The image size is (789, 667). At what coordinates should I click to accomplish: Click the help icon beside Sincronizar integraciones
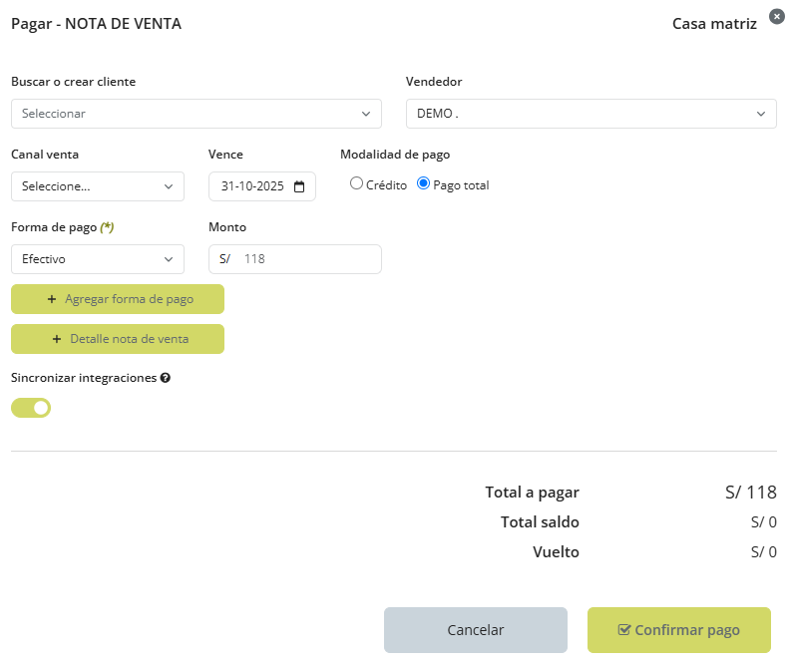point(166,378)
